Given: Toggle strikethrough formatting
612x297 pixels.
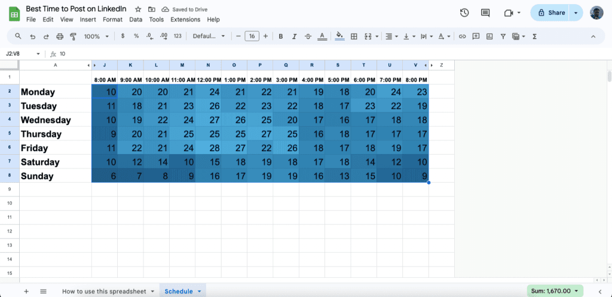Looking at the screenshot, I should point(308,36).
